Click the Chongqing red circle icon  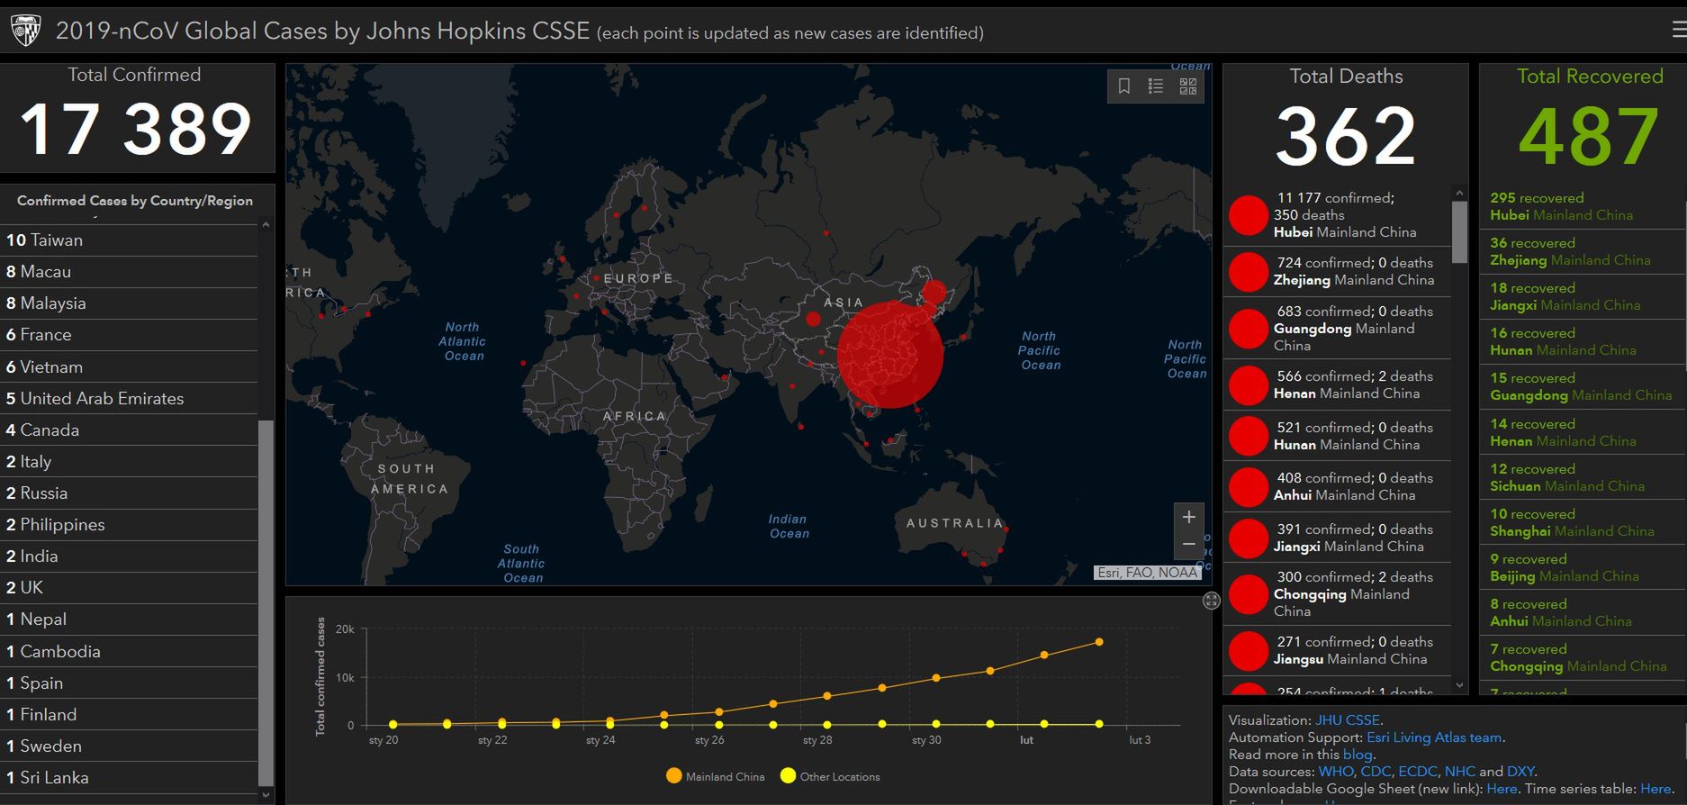(1249, 594)
